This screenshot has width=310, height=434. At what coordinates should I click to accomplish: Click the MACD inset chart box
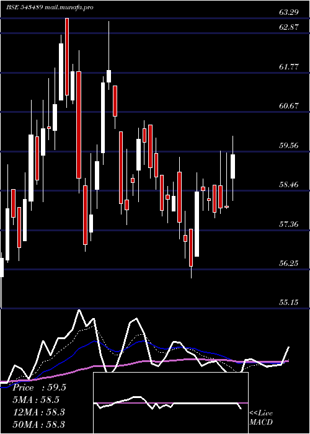[170, 403]
